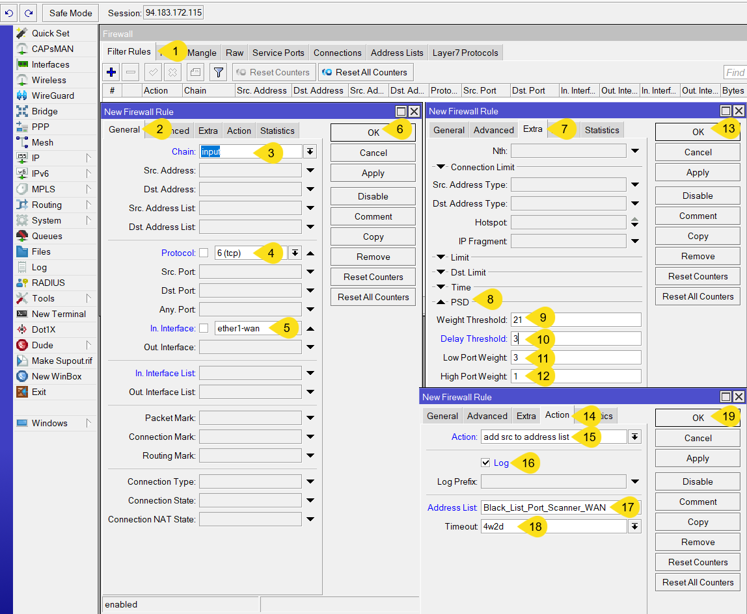Toggle the In. Interface invert checkbox

(x=204, y=328)
